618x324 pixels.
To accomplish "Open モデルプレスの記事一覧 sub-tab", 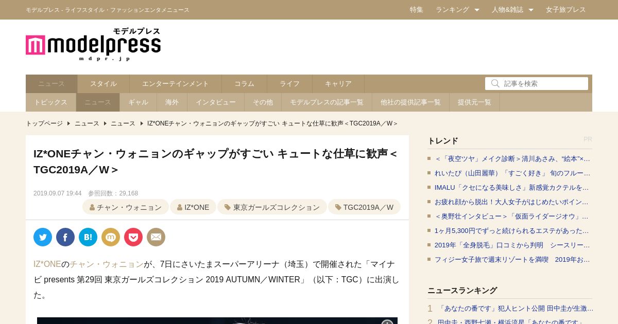I will (327, 102).
